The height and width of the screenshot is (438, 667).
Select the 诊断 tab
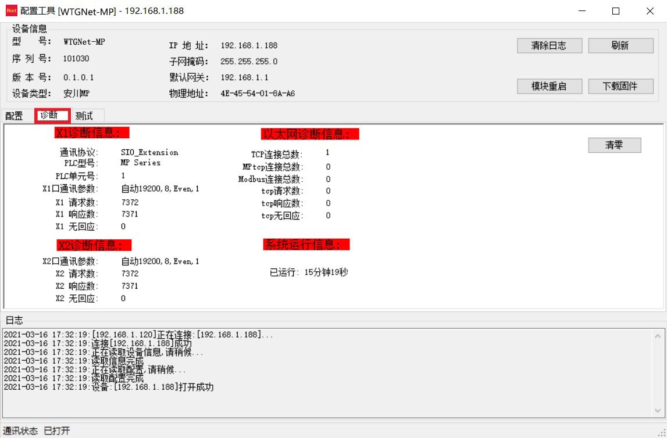coord(53,116)
